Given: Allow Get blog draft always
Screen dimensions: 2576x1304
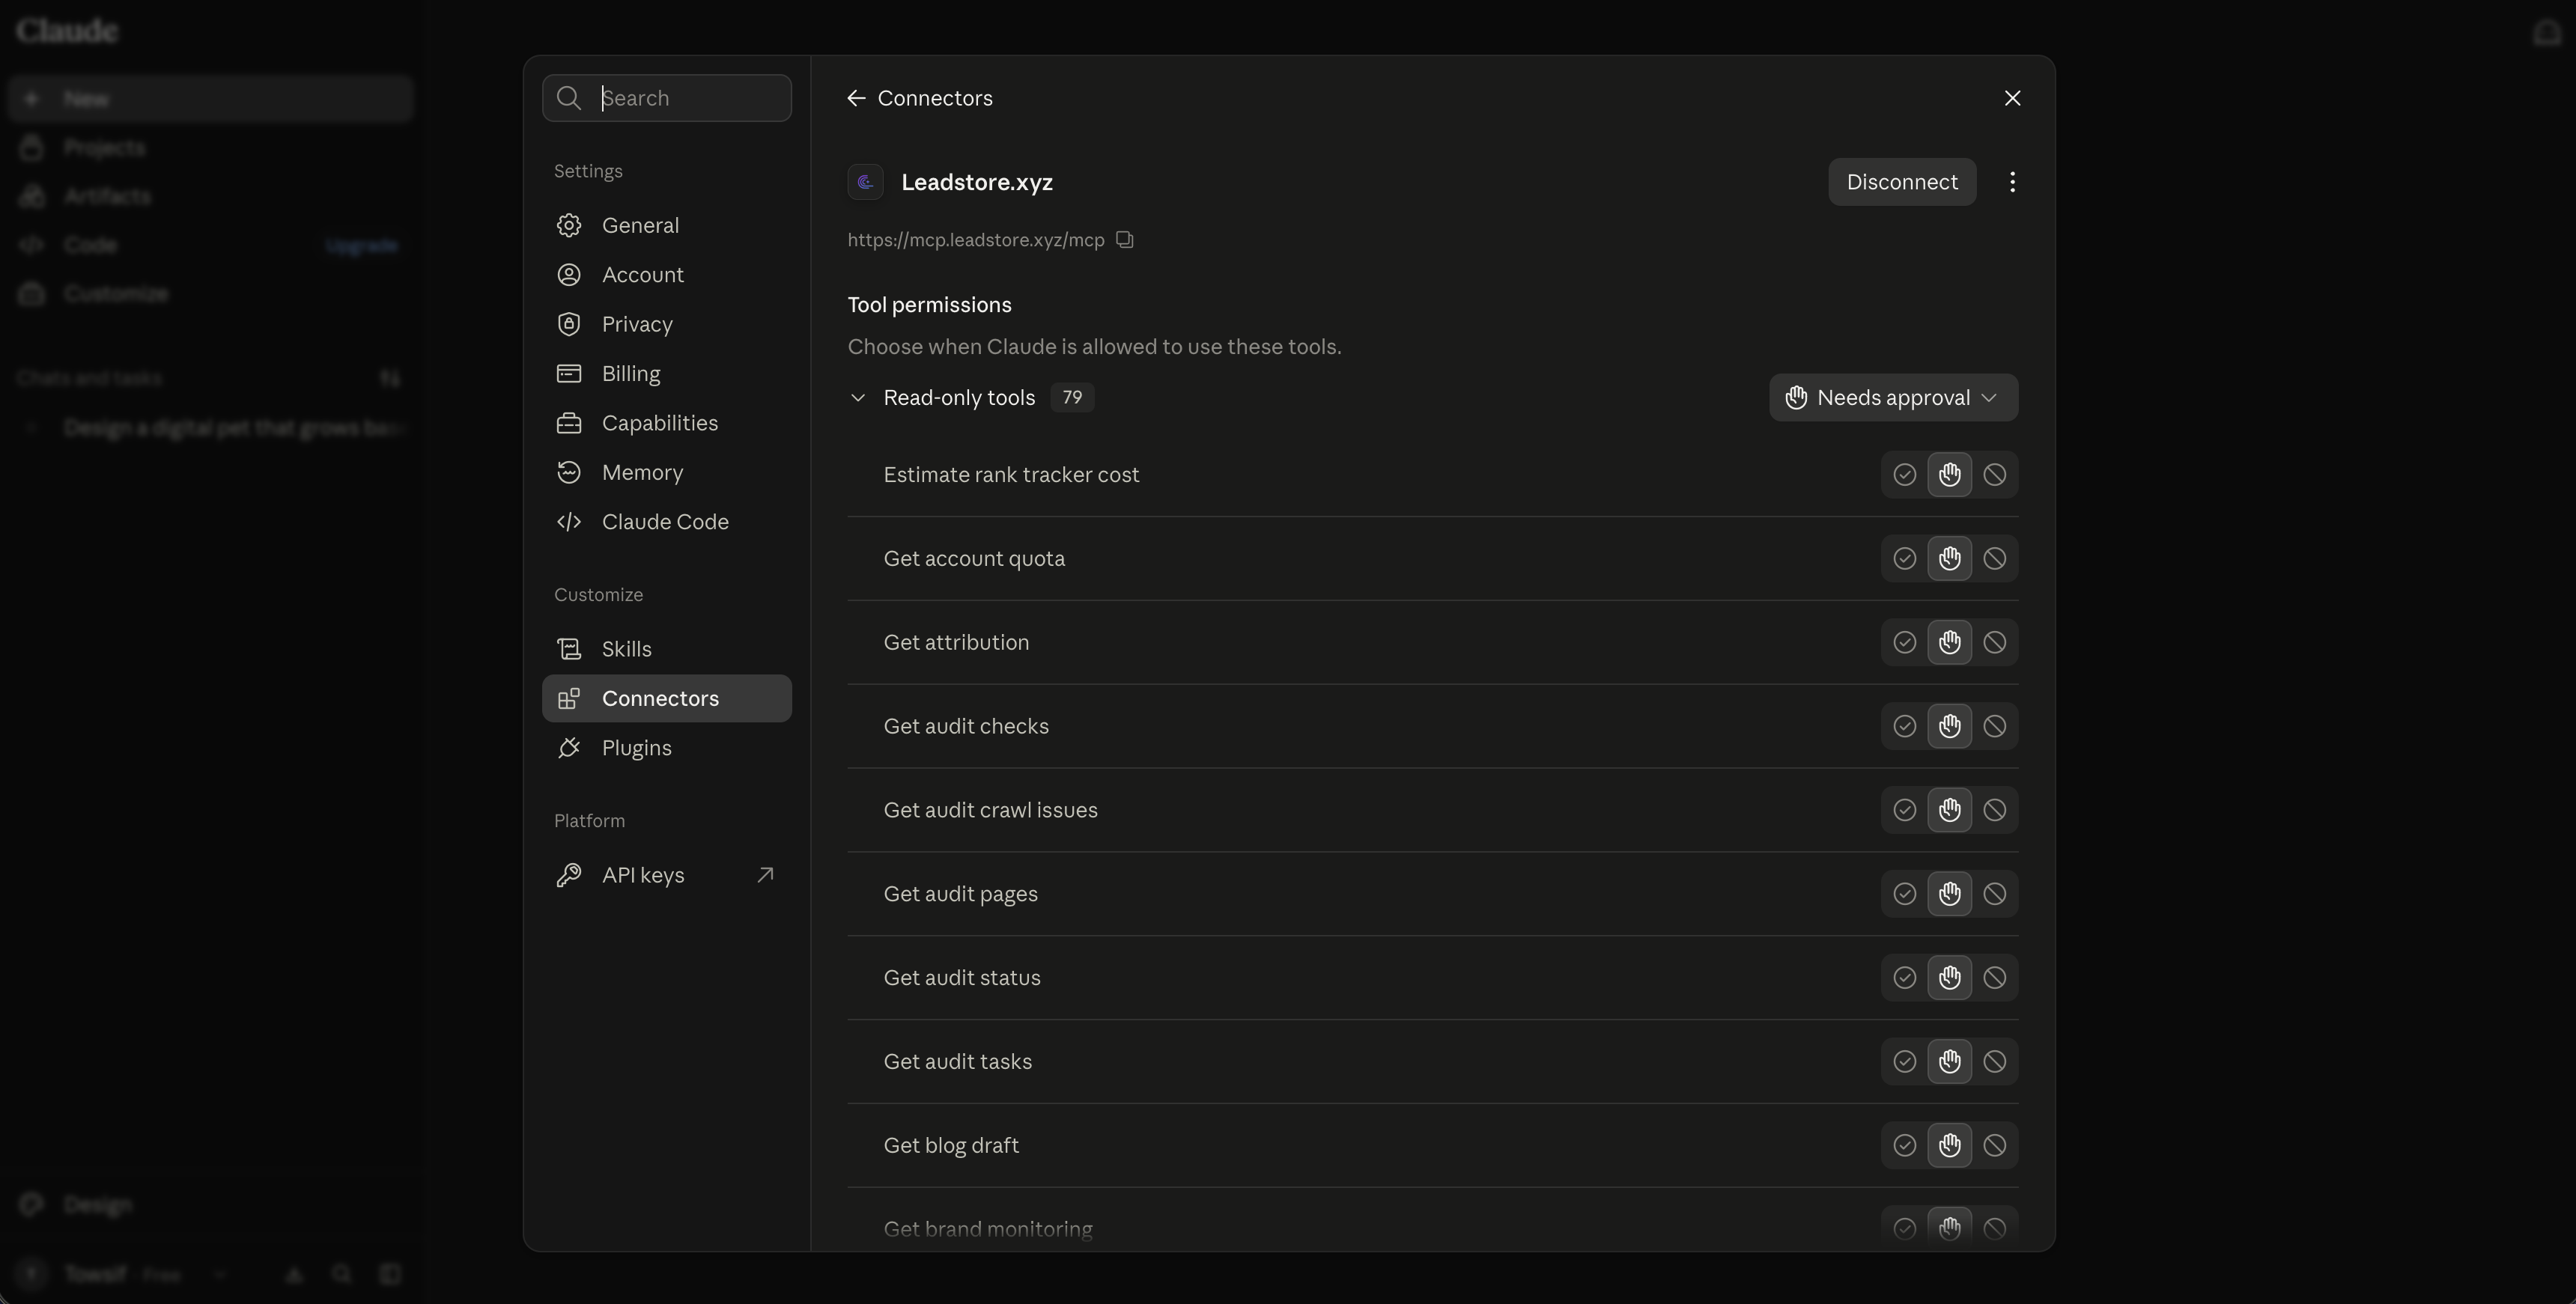Looking at the screenshot, I should point(1904,1146).
